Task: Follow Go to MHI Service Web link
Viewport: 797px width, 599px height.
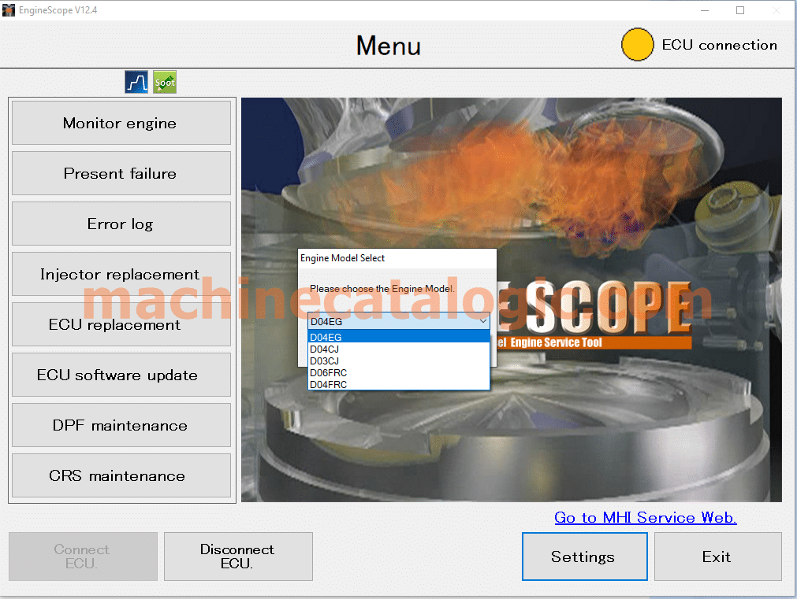Action: click(645, 517)
